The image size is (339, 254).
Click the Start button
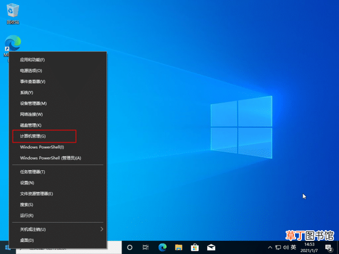[6, 248]
